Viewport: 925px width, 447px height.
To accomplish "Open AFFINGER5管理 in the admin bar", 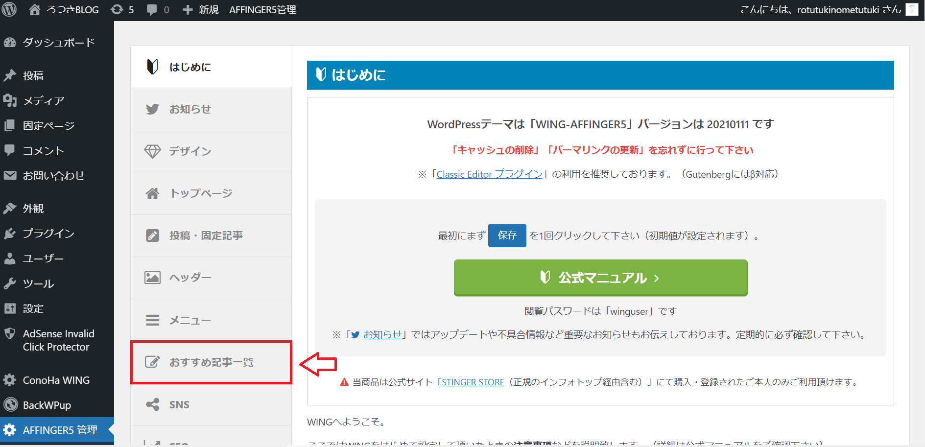I will tap(262, 10).
